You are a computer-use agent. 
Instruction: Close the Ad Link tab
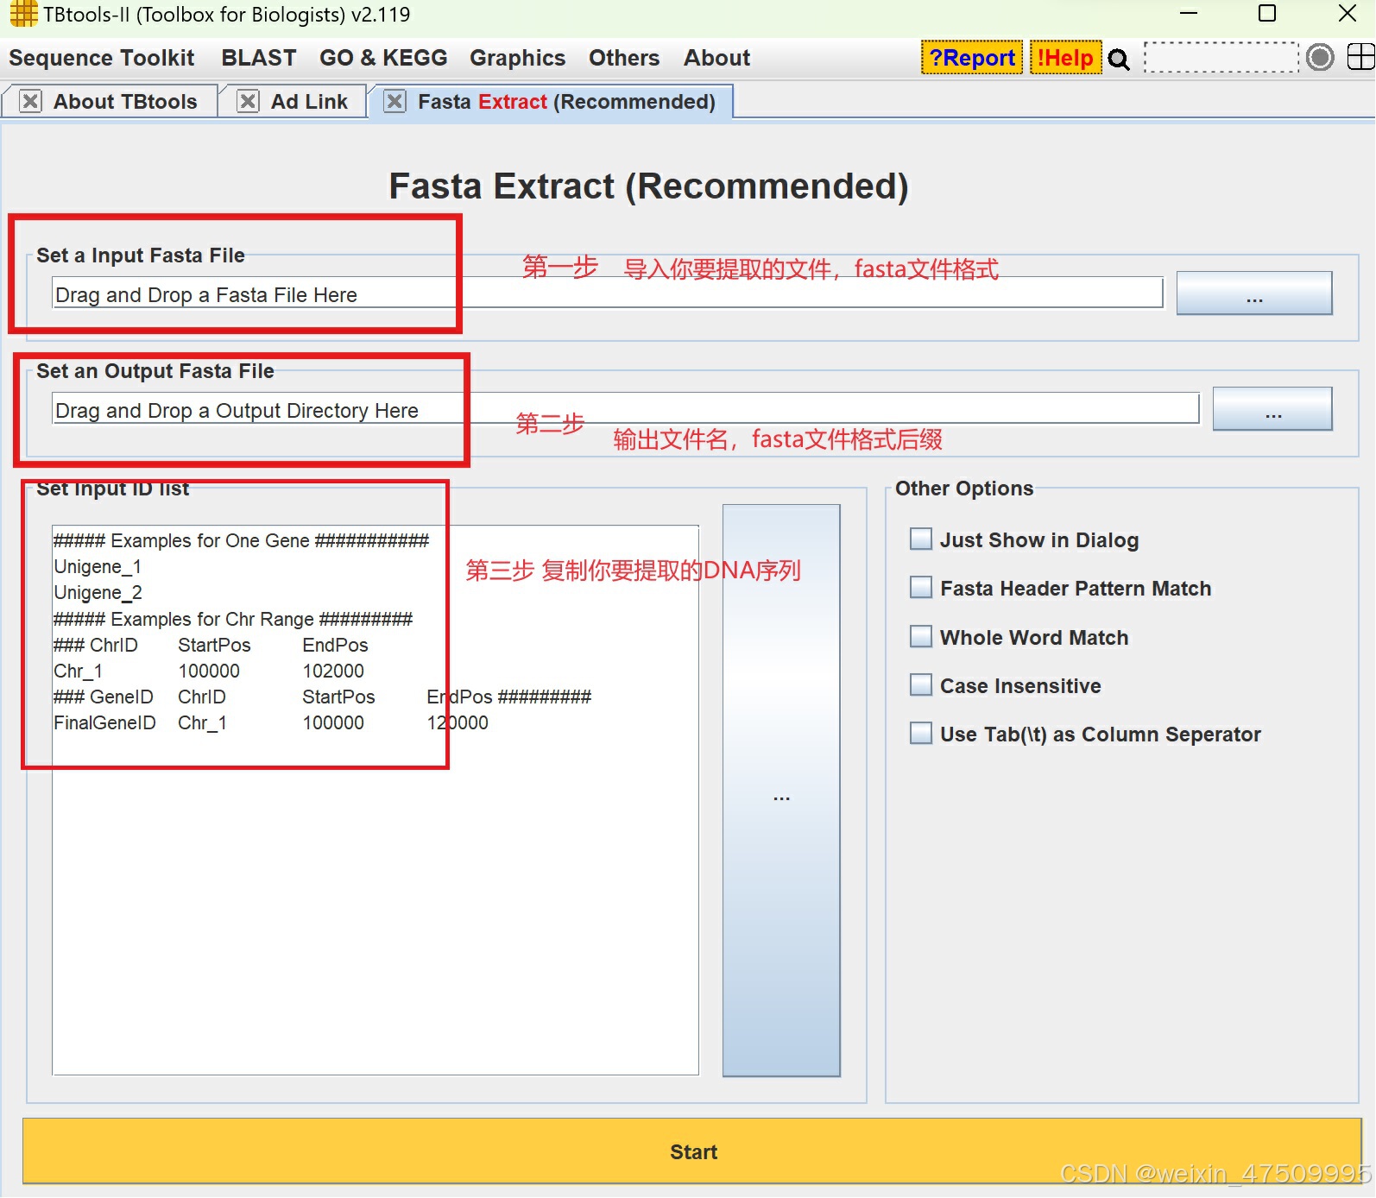248,102
